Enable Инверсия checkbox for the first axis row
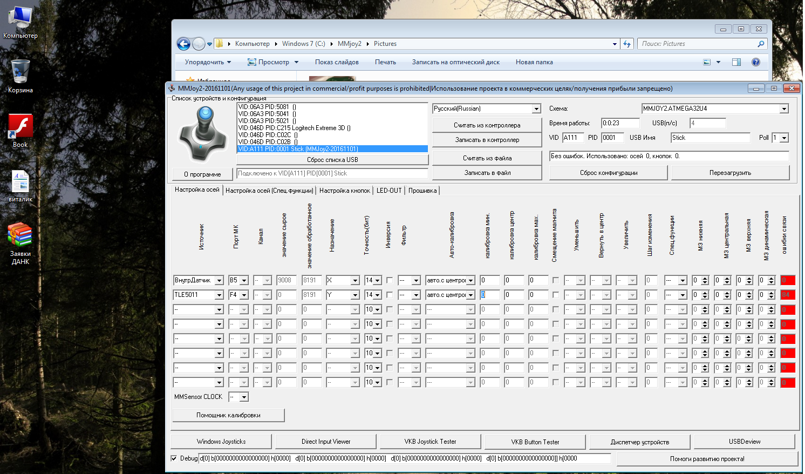The image size is (805, 474). pyautogui.click(x=390, y=281)
